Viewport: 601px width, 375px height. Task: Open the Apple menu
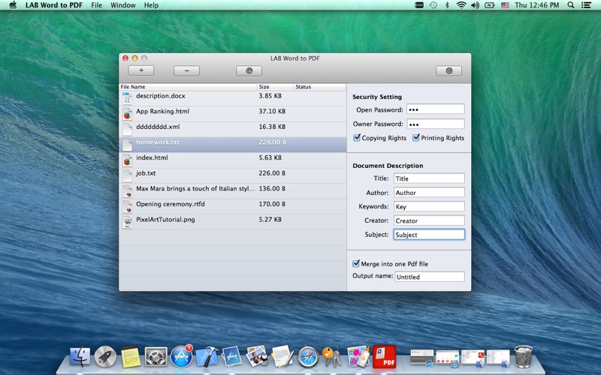tap(13, 5)
